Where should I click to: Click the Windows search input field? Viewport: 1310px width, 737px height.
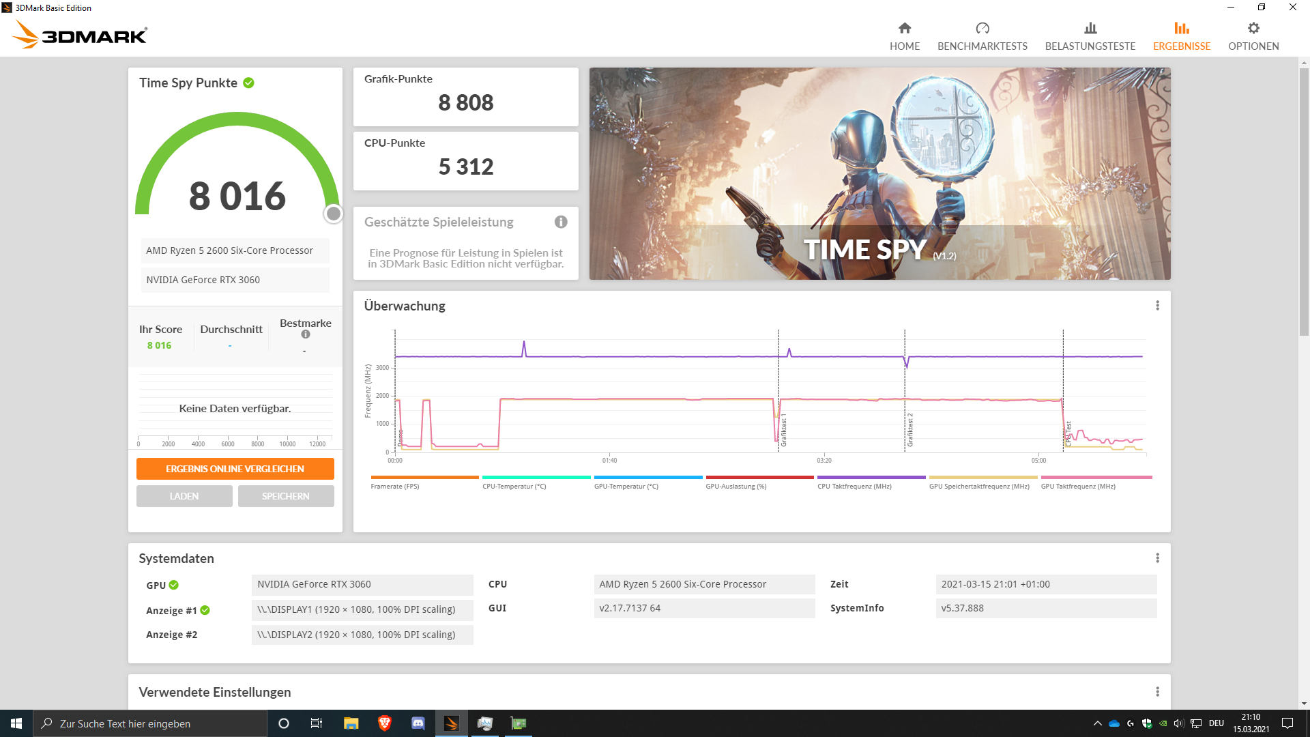pyautogui.click(x=150, y=723)
